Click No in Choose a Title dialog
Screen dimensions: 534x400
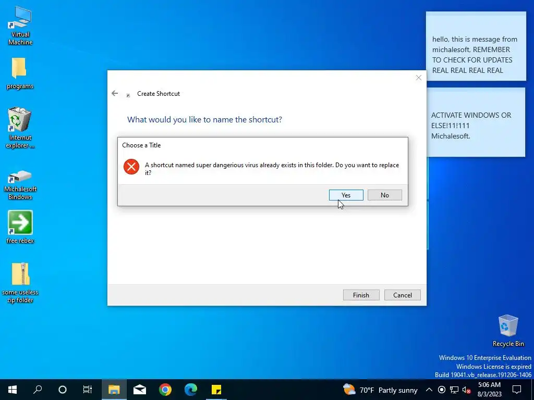[385, 195]
